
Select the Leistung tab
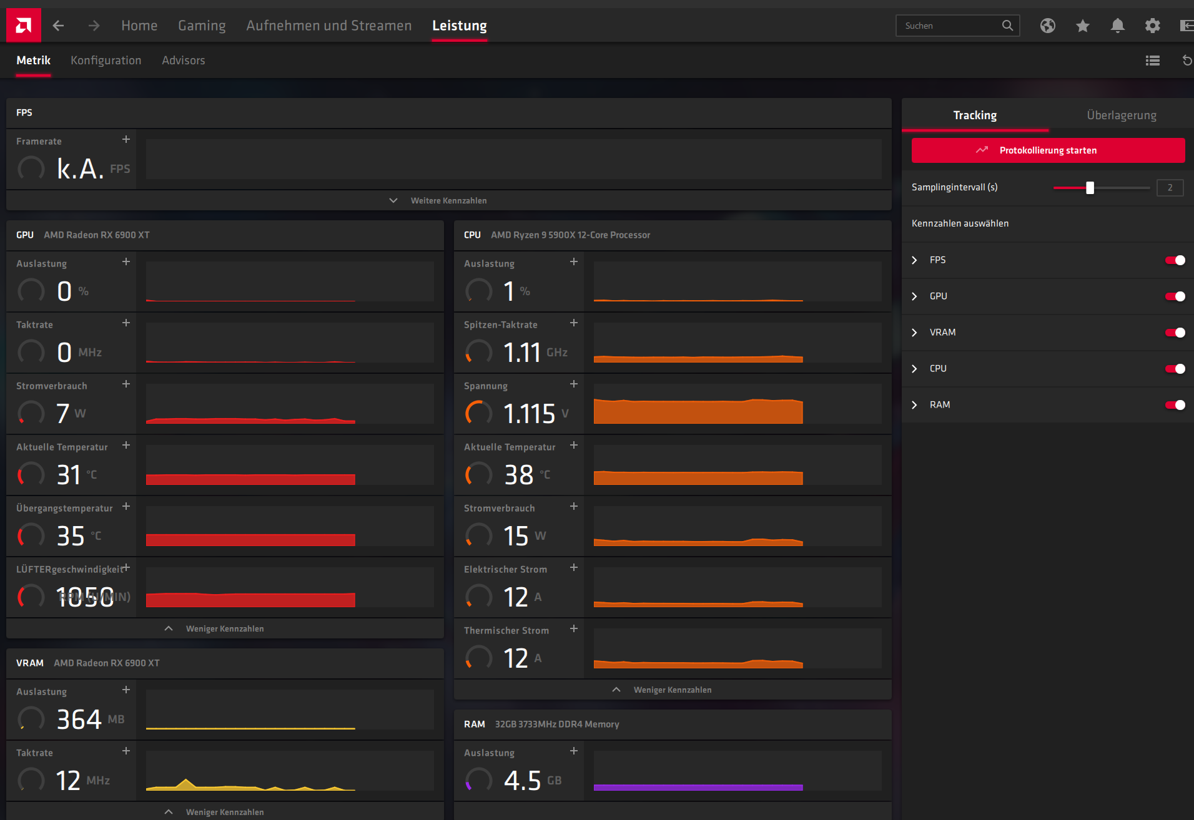pyautogui.click(x=460, y=26)
